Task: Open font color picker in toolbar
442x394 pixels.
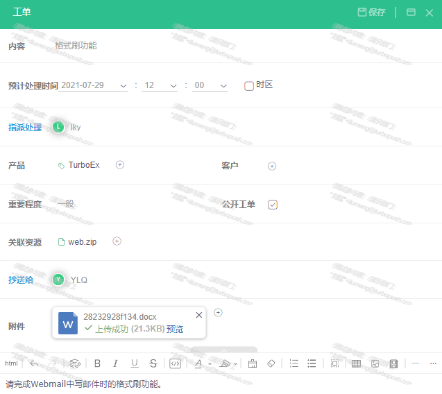Action: click(199, 363)
